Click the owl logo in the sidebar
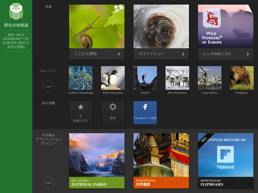This screenshot has height=193, width=258. point(16,12)
